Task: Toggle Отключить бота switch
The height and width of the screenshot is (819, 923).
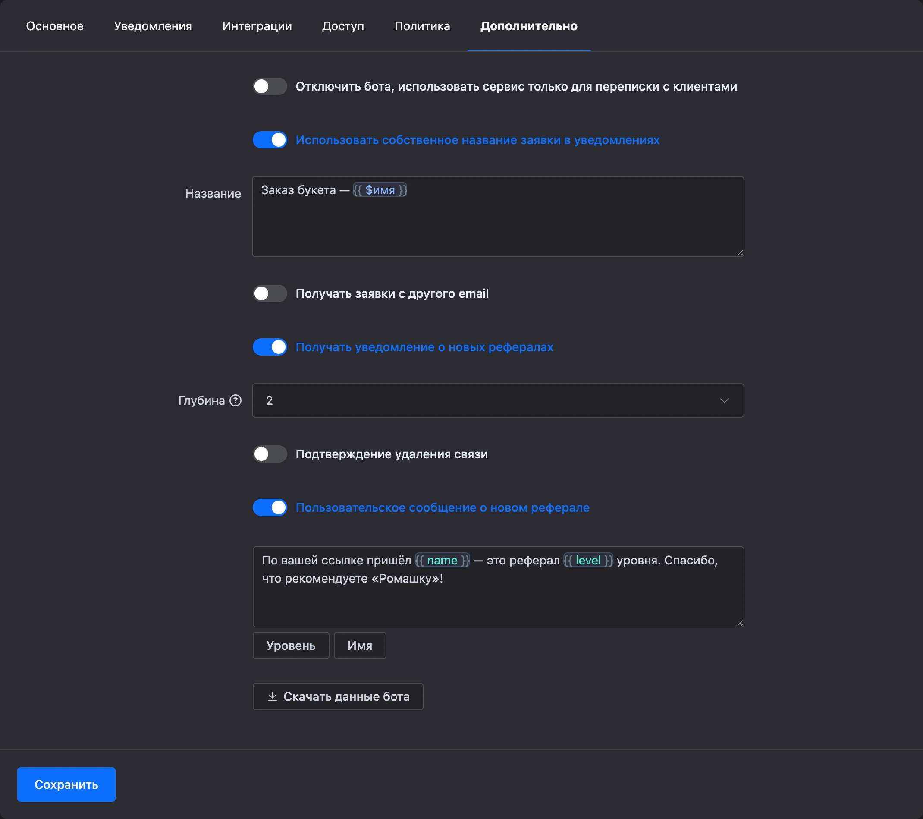Action: tap(270, 86)
